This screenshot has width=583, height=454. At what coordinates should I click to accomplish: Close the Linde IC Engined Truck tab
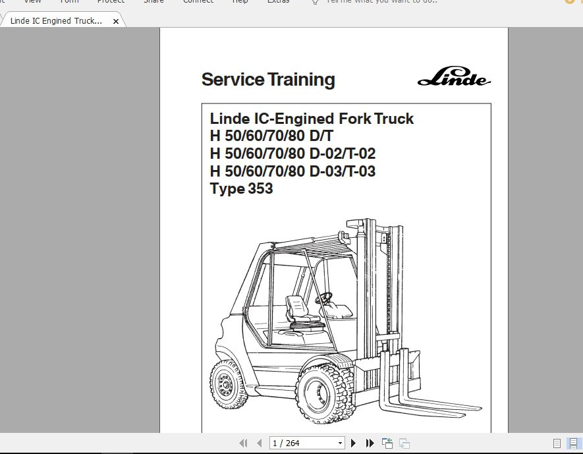click(x=116, y=22)
